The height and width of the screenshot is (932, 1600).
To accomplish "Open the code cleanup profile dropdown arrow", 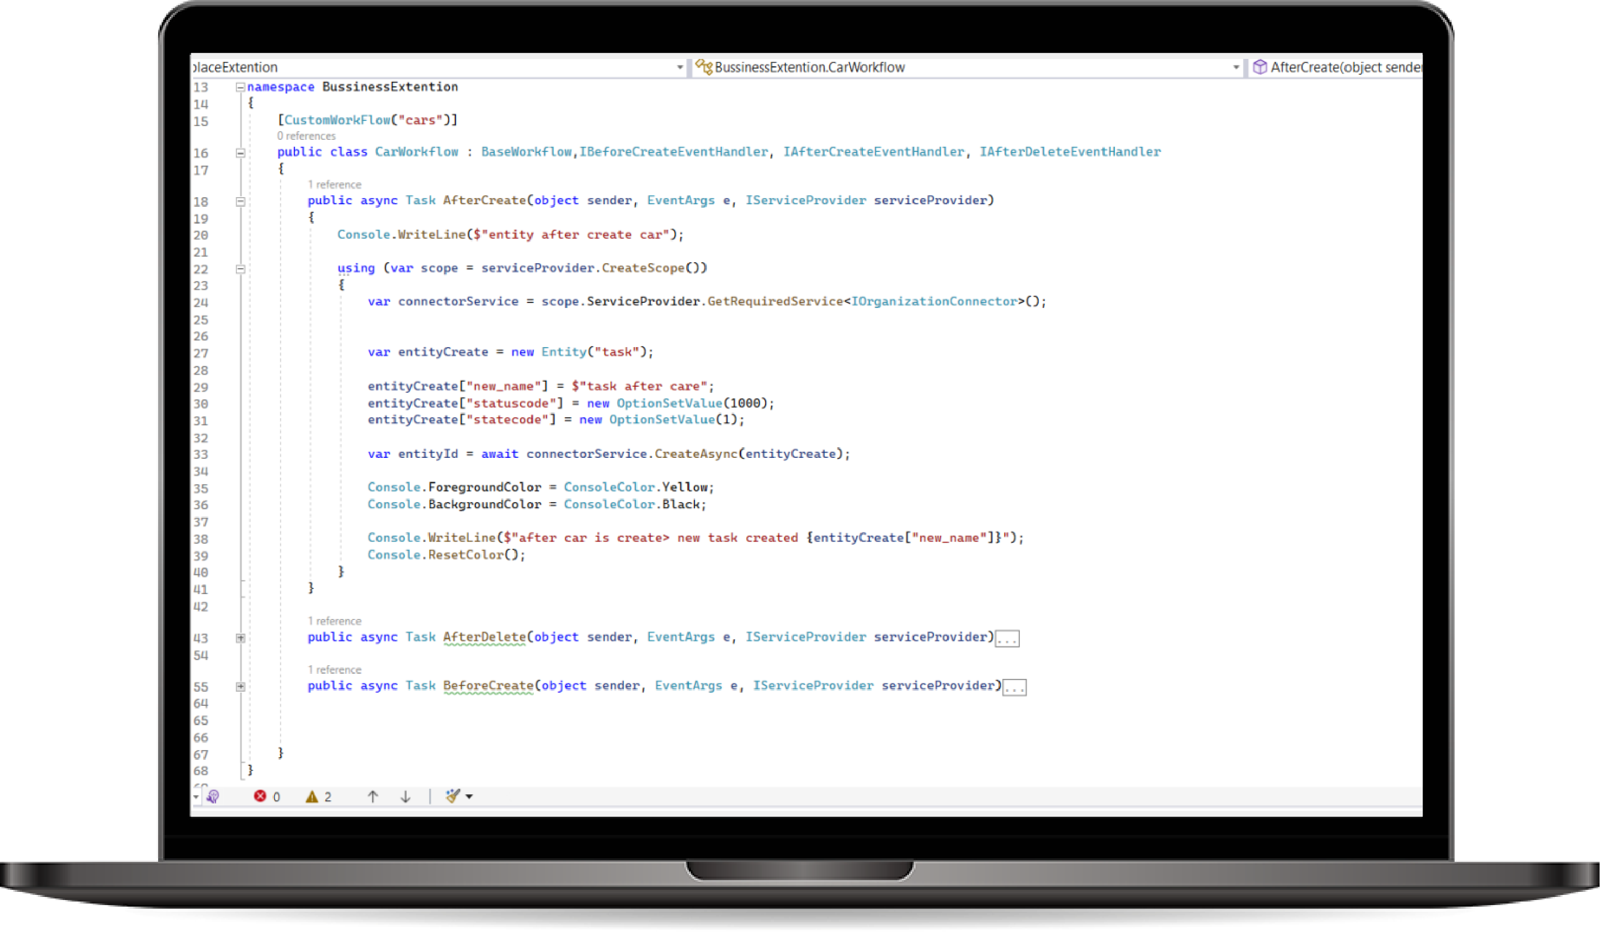I will [x=469, y=796].
